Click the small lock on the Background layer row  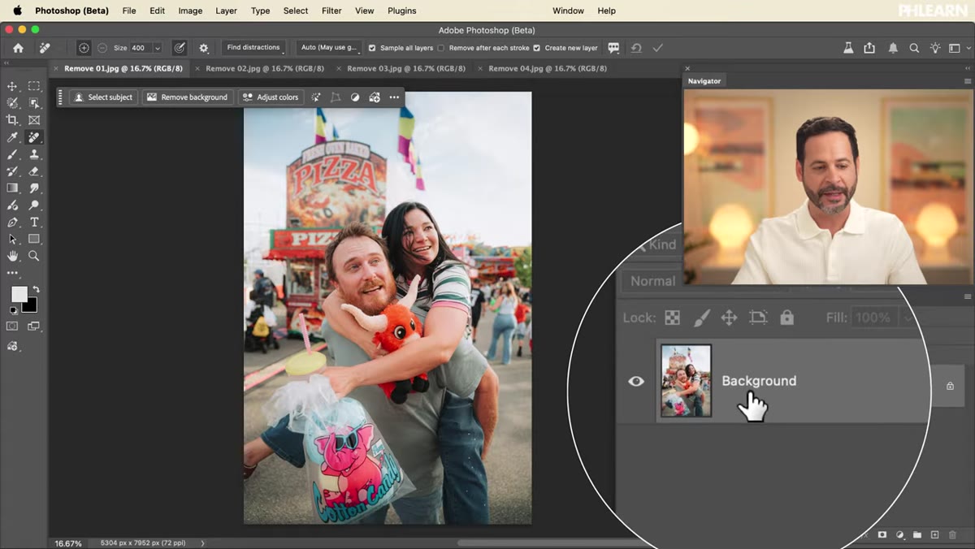pos(950,386)
